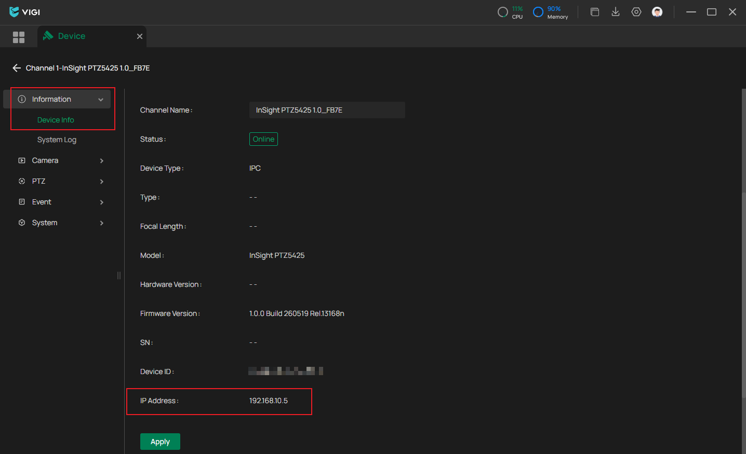This screenshot has height=454, width=746.
Task: Click the Device tab icon
Action: click(48, 35)
